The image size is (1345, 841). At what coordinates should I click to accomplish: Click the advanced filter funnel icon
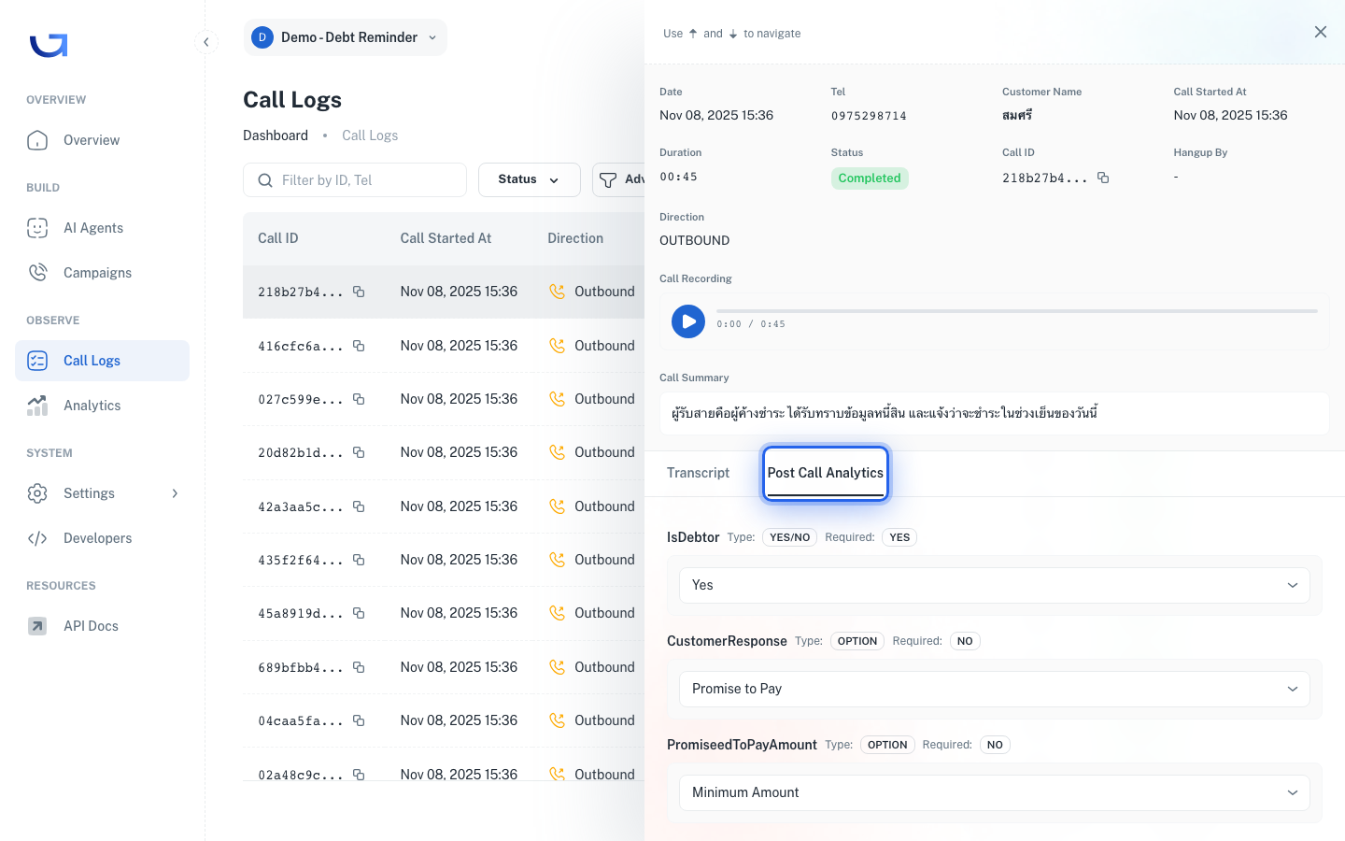pos(608,180)
